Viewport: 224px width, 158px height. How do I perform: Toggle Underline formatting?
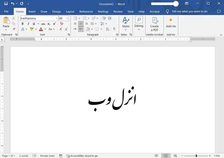pos(34,24)
